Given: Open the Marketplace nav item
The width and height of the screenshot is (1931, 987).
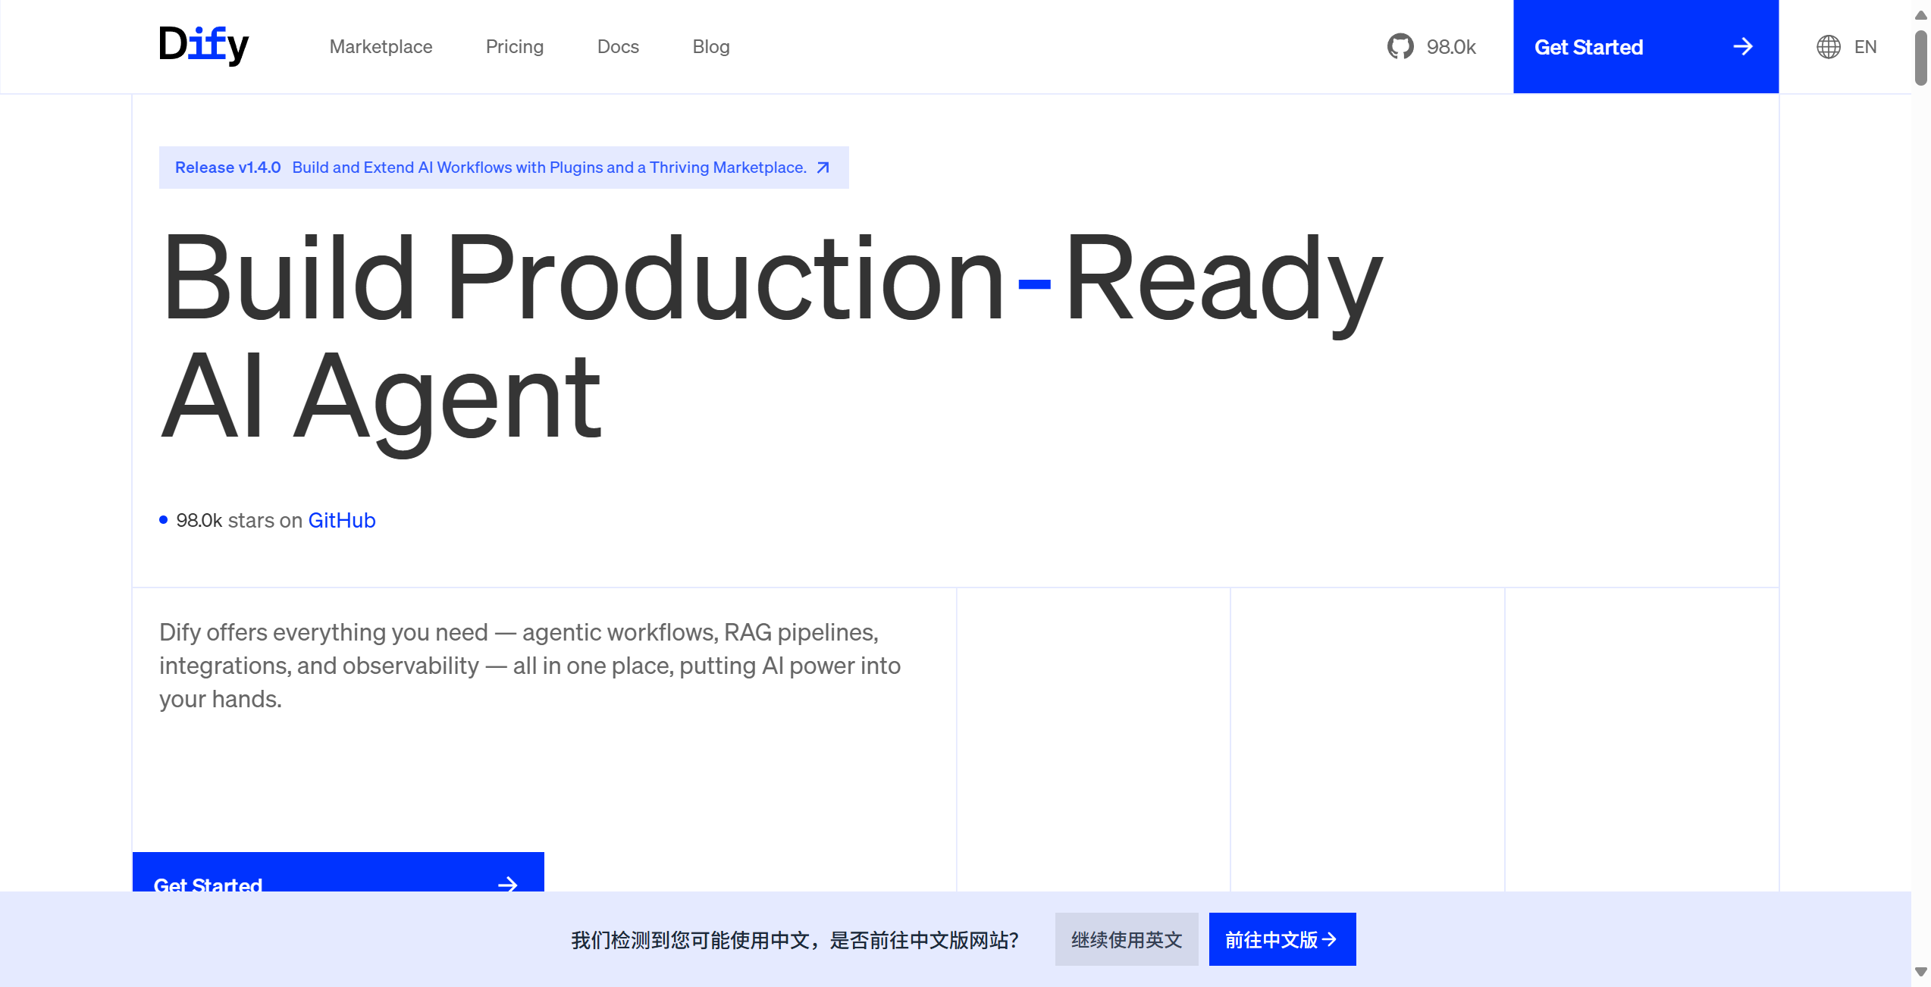Looking at the screenshot, I should click(381, 47).
